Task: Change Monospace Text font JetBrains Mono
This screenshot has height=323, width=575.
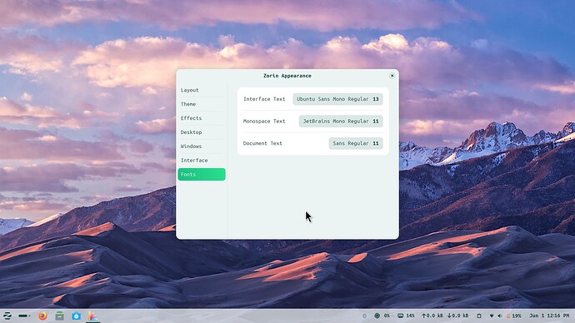Action: (x=341, y=122)
